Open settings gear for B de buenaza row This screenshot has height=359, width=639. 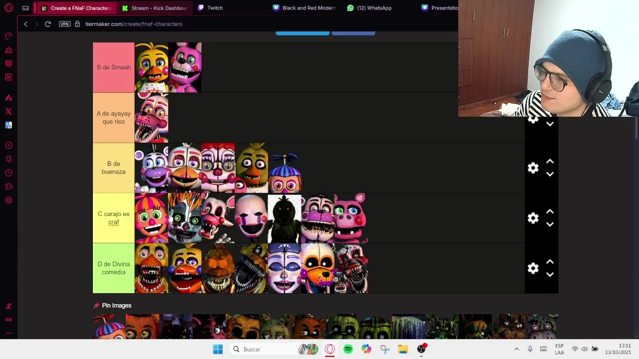click(x=533, y=168)
